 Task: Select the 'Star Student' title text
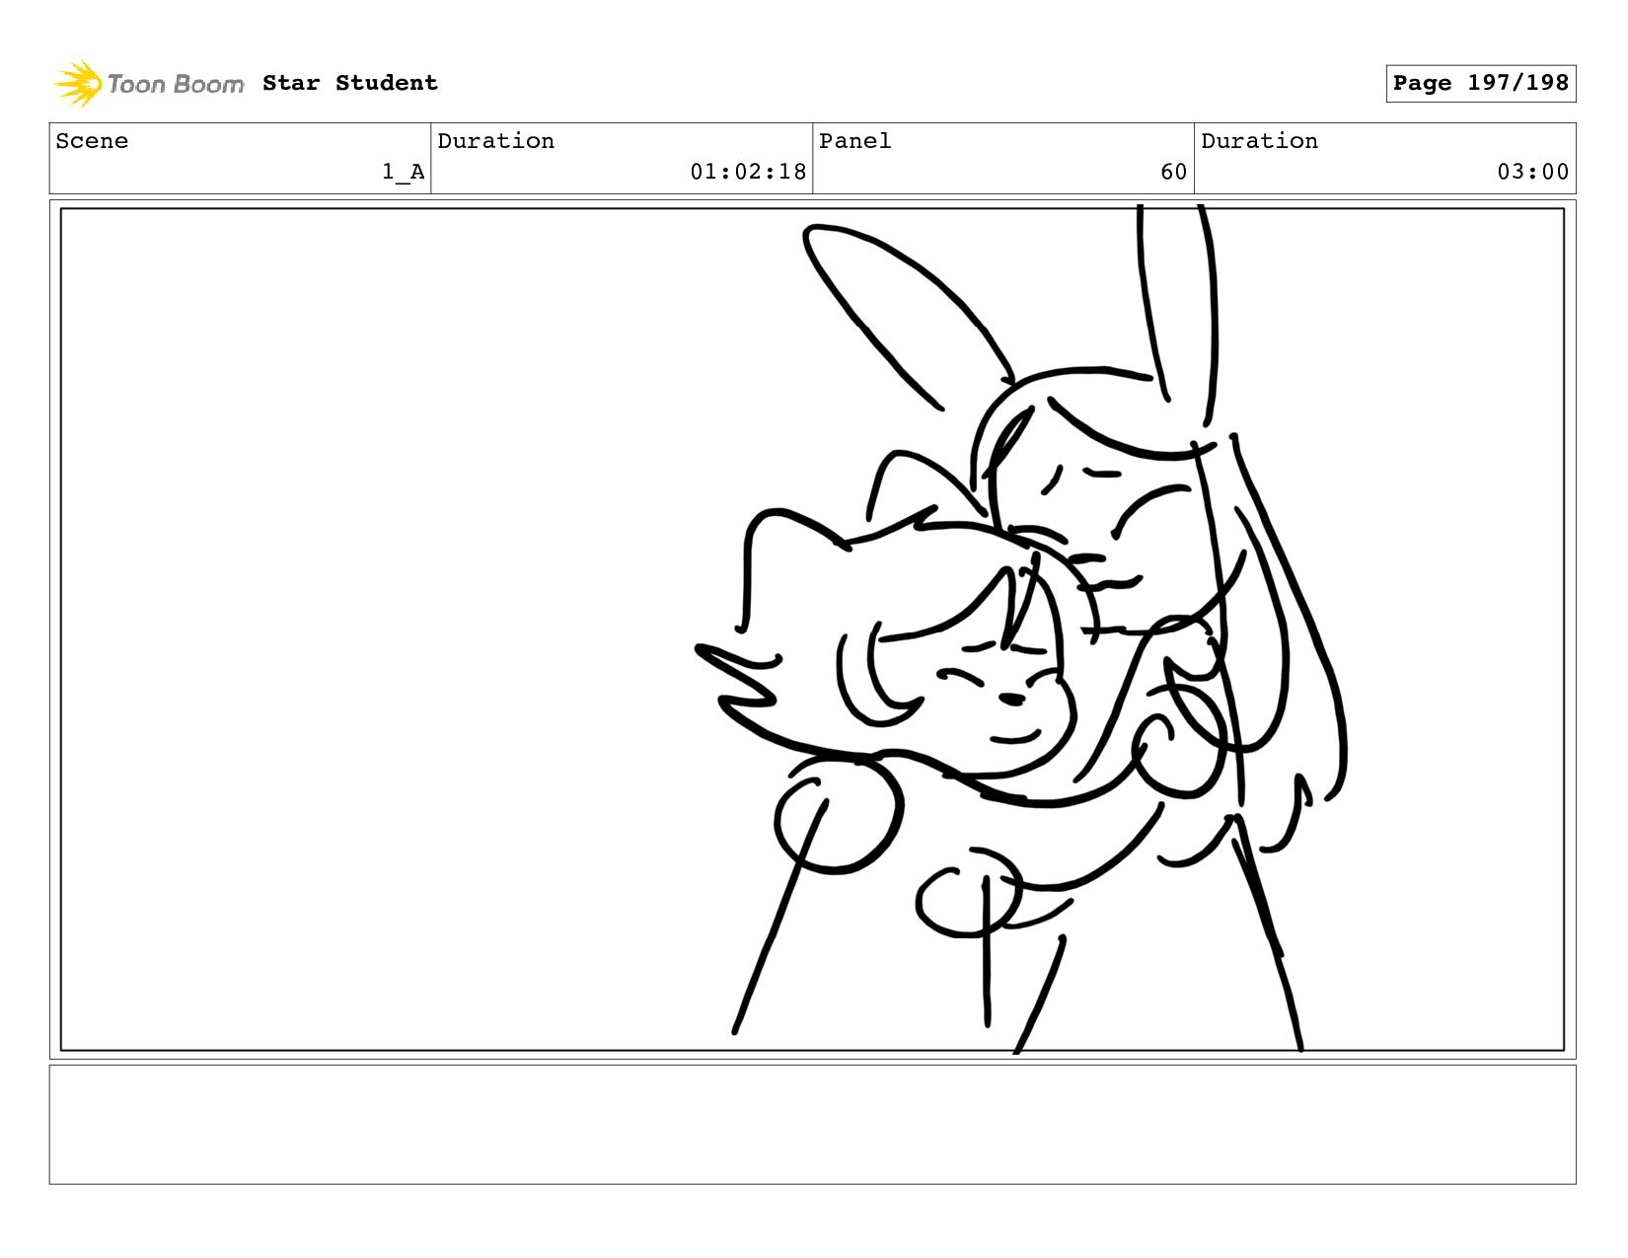350,83
